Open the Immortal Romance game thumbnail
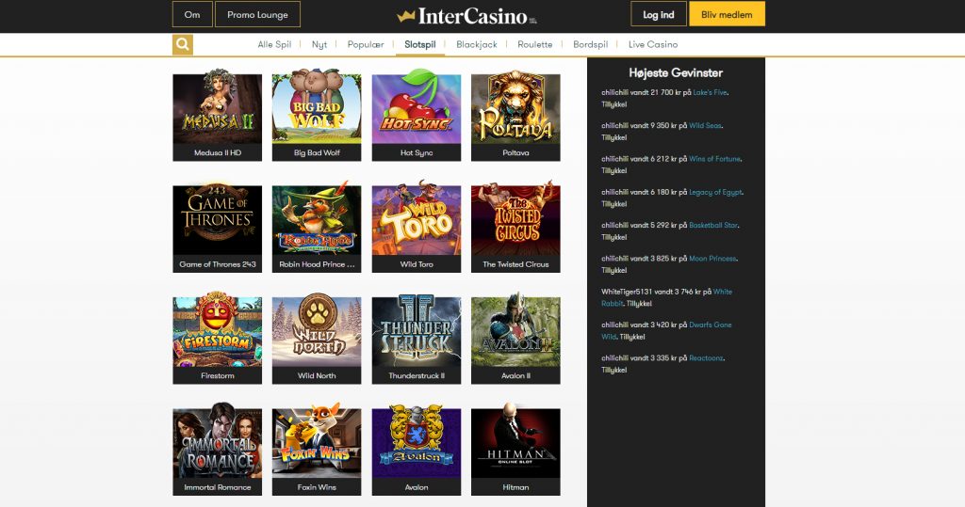This screenshot has height=507, width=965. pyautogui.click(x=218, y=450)
